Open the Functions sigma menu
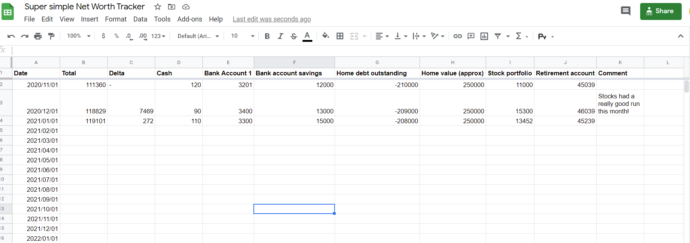The width and height of the screenshot is (690, 243). 522,36
